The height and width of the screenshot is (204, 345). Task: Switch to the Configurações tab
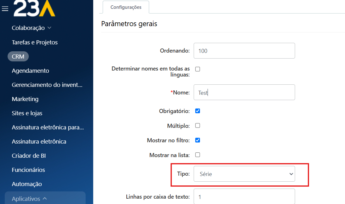pos(126,7)
